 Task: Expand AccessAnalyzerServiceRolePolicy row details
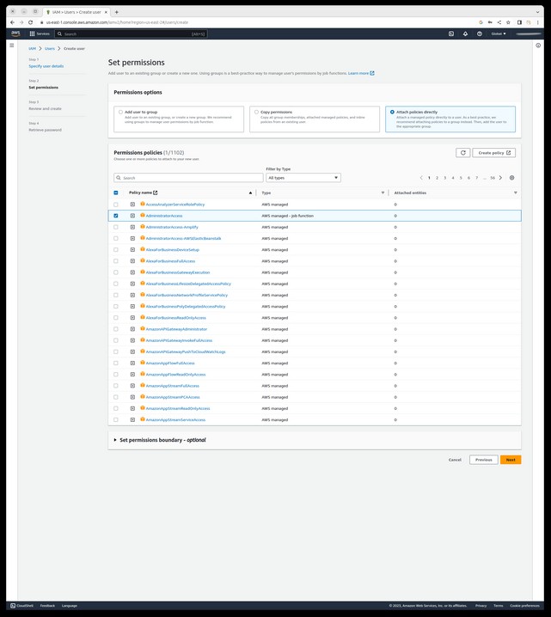click(x=132, y=205)
